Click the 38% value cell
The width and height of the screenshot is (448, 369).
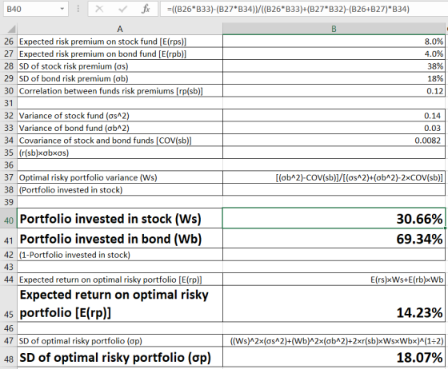coord(334,66)
